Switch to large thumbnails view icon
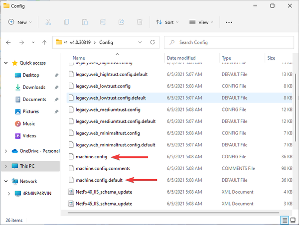 pos(293,221)
